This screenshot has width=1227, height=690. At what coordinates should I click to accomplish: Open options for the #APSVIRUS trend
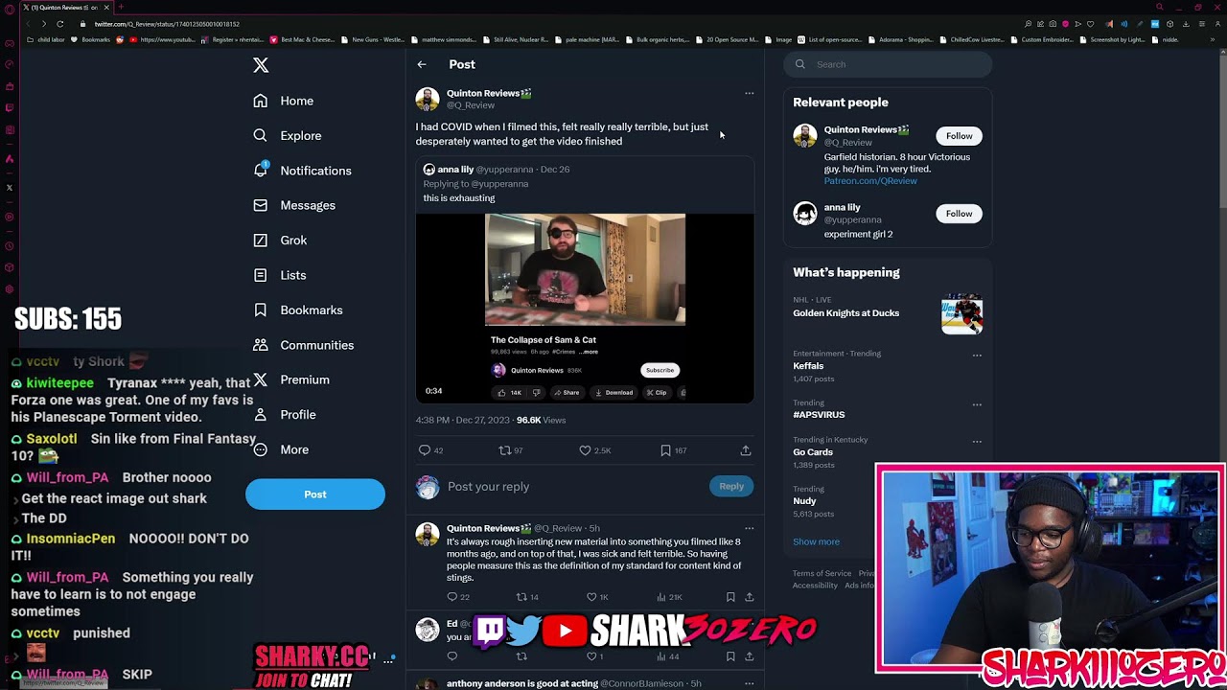(977, 404)
